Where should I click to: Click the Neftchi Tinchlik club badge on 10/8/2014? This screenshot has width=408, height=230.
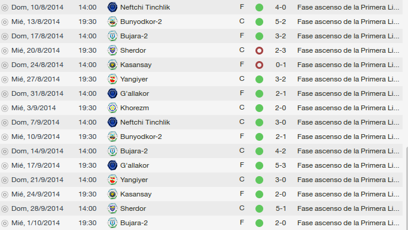click(x=112, y=7)
